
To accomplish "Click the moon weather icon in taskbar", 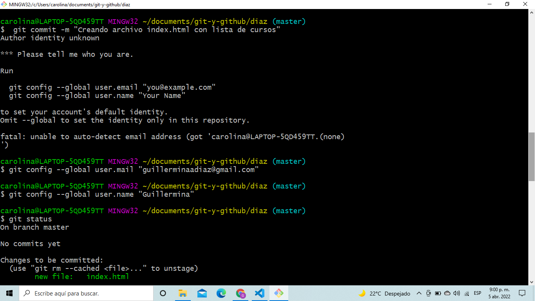I will click(362, 293).
